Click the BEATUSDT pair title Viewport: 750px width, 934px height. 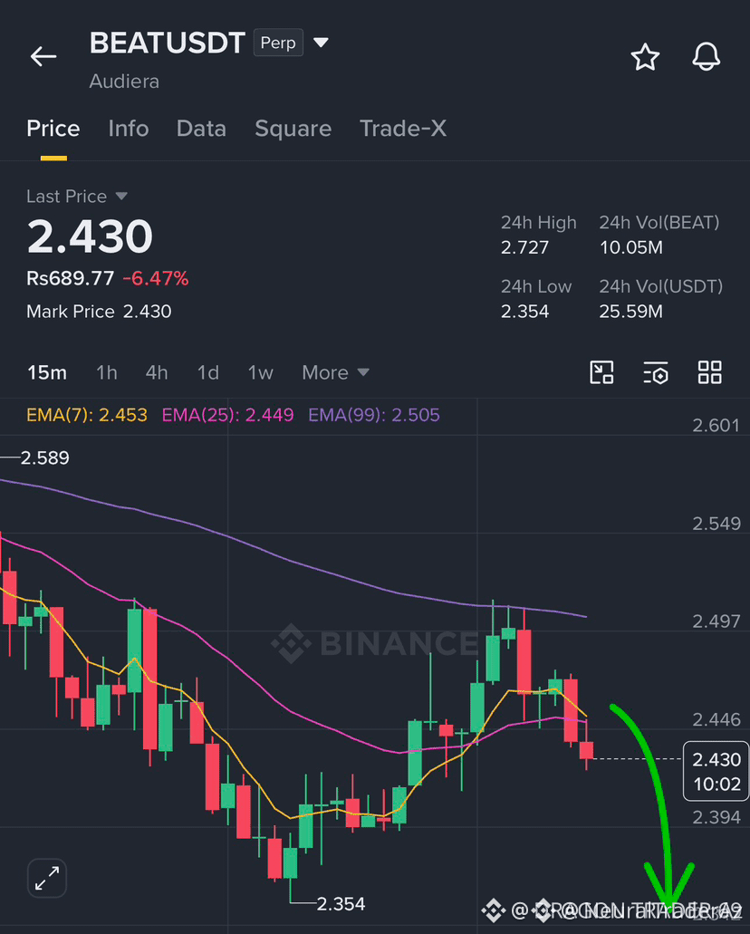168,43
